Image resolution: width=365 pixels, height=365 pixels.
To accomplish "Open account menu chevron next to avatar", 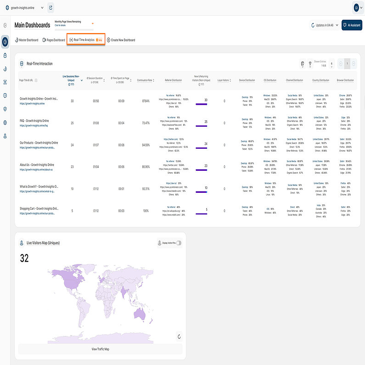I will (361, 8).
